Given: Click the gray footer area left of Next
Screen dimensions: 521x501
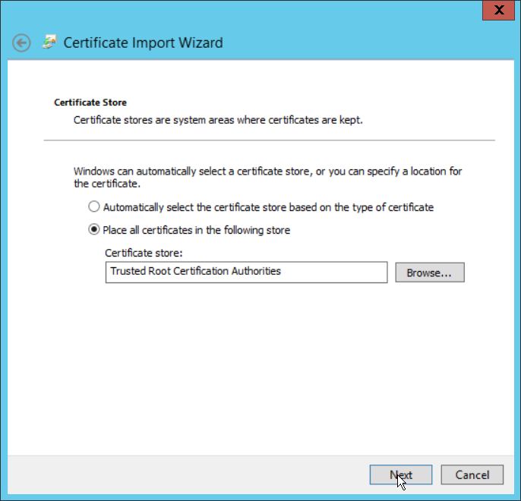Looking at the screenshot, I should click(190, 475).
